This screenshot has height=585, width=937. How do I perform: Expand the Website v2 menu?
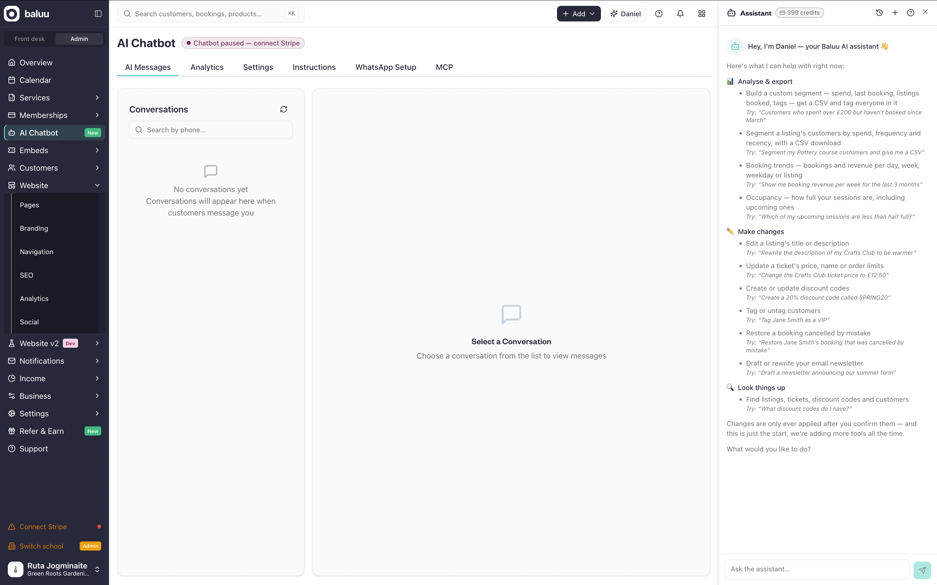[54, 343]
